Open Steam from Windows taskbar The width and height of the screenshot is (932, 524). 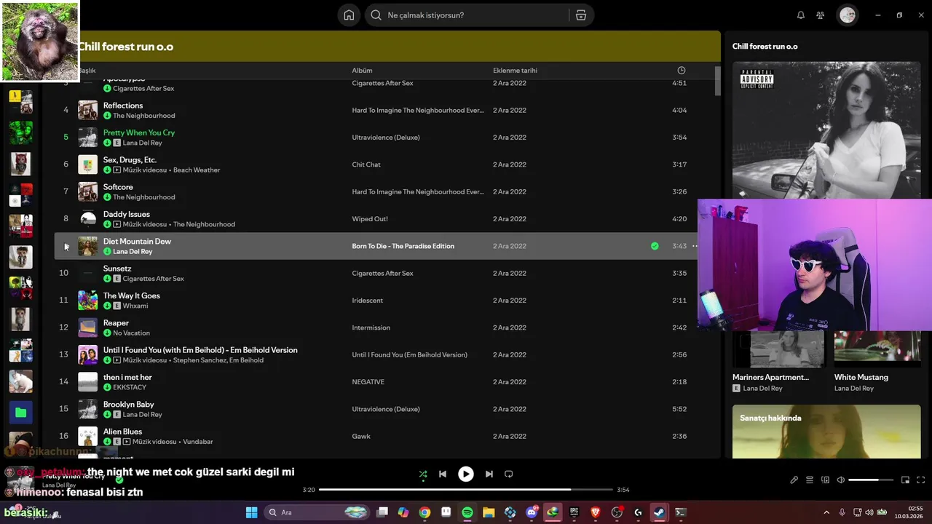point(659,512)
